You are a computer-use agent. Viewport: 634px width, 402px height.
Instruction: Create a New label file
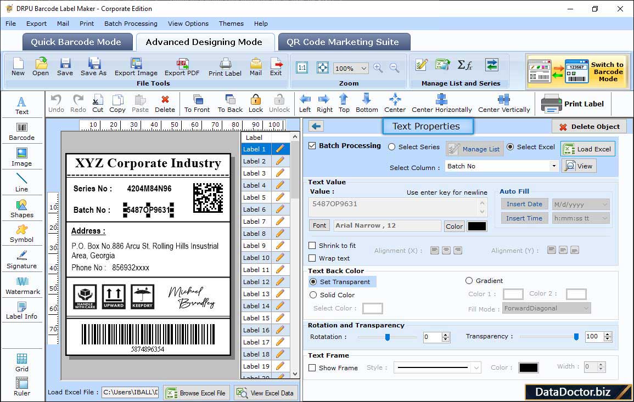18,67
